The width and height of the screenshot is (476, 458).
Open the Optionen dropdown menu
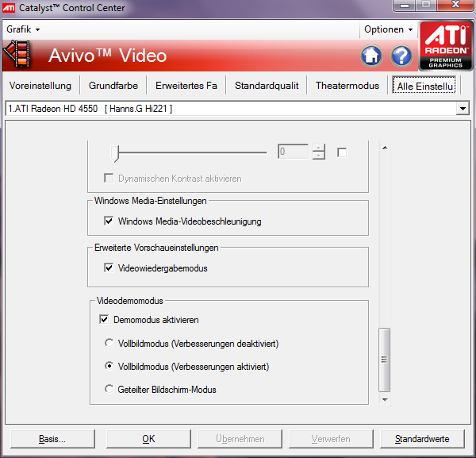388,29
